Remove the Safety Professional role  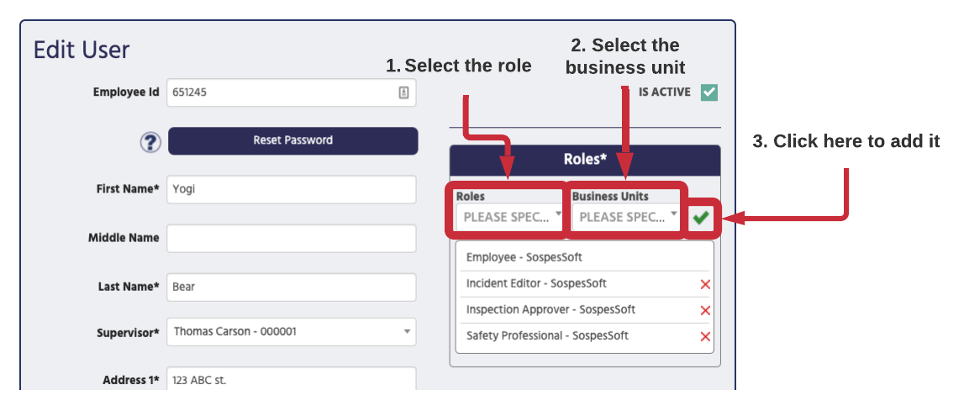click(x=705, y=336)
